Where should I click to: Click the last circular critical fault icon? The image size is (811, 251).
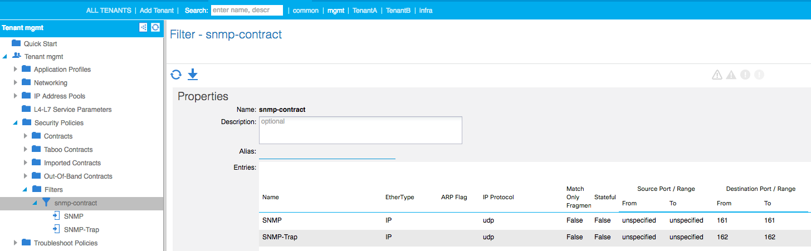tap(759, 75)
